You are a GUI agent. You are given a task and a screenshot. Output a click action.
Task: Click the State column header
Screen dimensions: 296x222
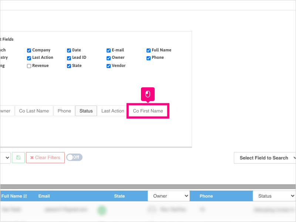(x=120, y=196)
